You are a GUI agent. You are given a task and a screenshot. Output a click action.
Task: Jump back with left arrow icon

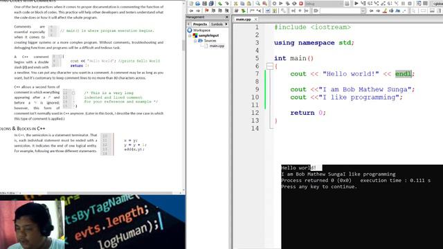point(191,11)
